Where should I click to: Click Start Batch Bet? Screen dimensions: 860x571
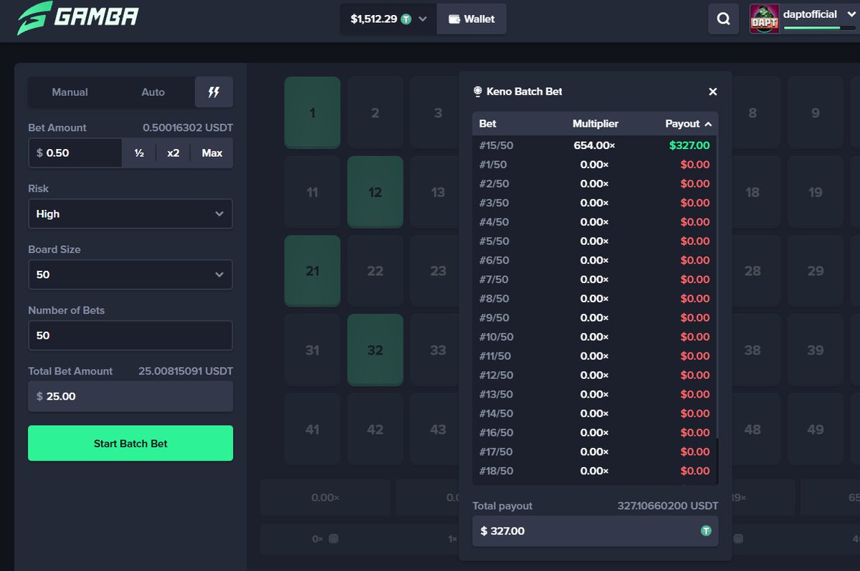130,443
